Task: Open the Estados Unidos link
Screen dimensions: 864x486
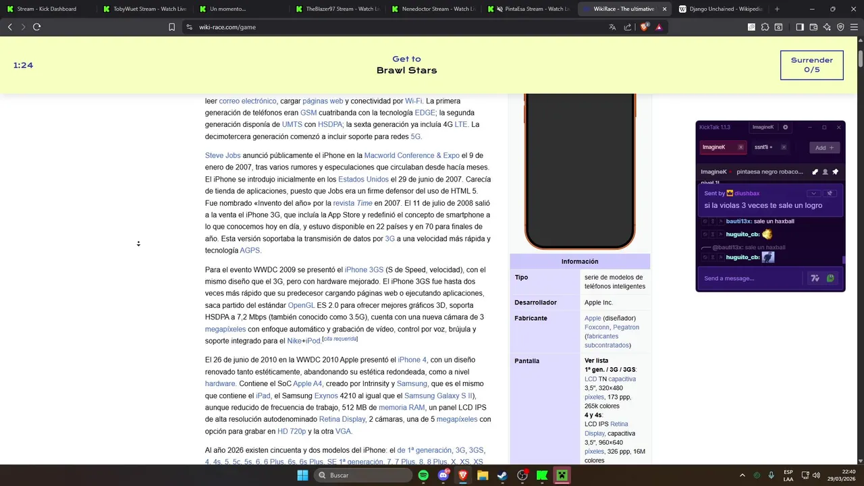Action: (363, 180)
